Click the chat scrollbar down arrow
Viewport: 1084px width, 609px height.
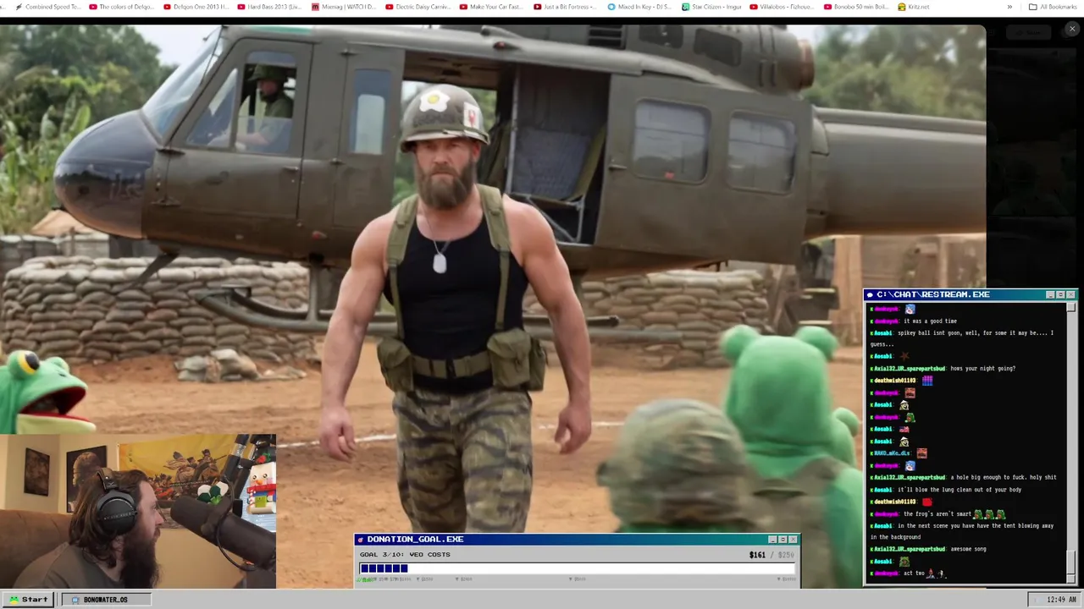(1070, 579)
